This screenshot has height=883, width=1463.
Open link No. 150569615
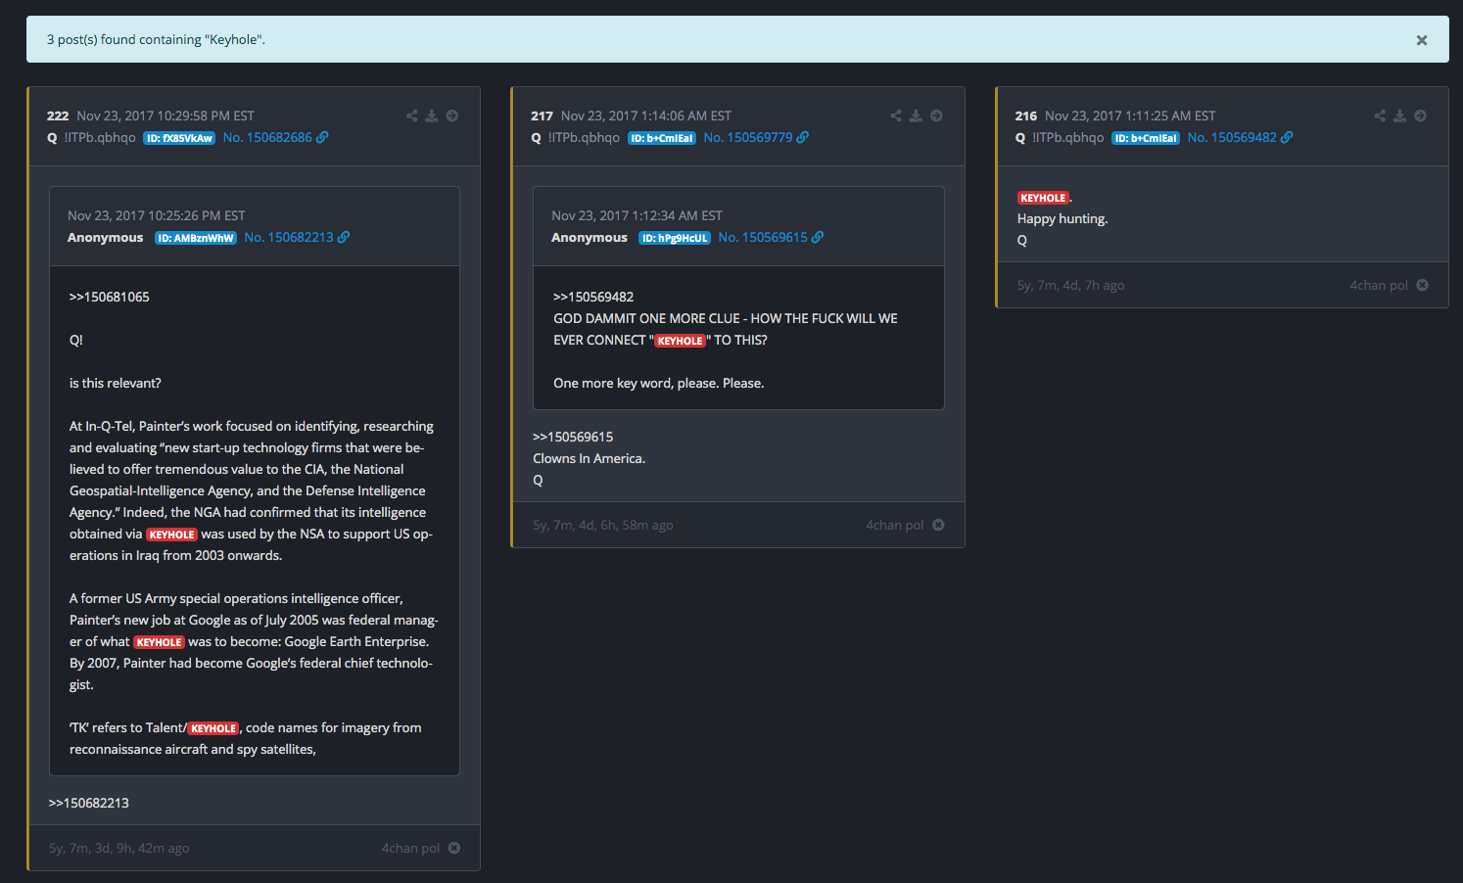pyautogui.click(x=763, y=238)
